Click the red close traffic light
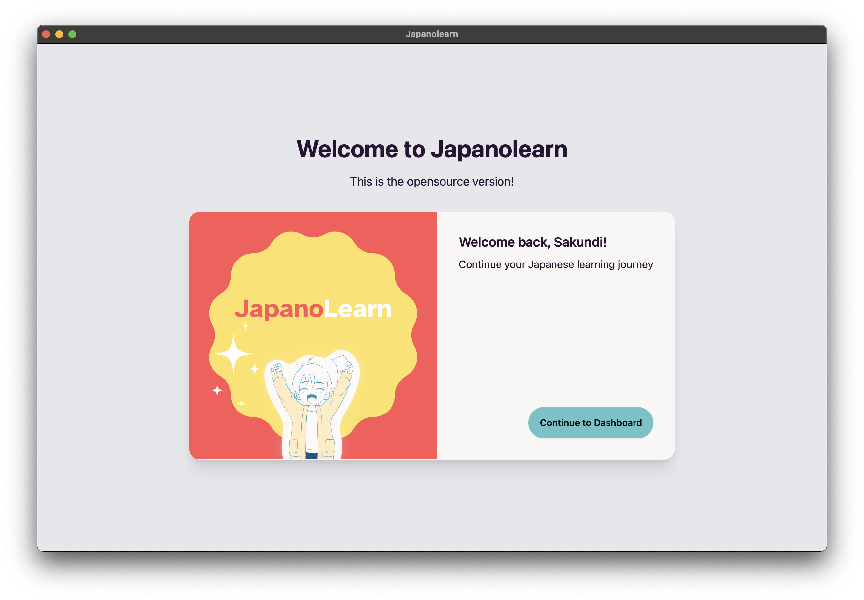Viewport: 864px width, 600px height. pyautogui.click(x=46, y=34)
